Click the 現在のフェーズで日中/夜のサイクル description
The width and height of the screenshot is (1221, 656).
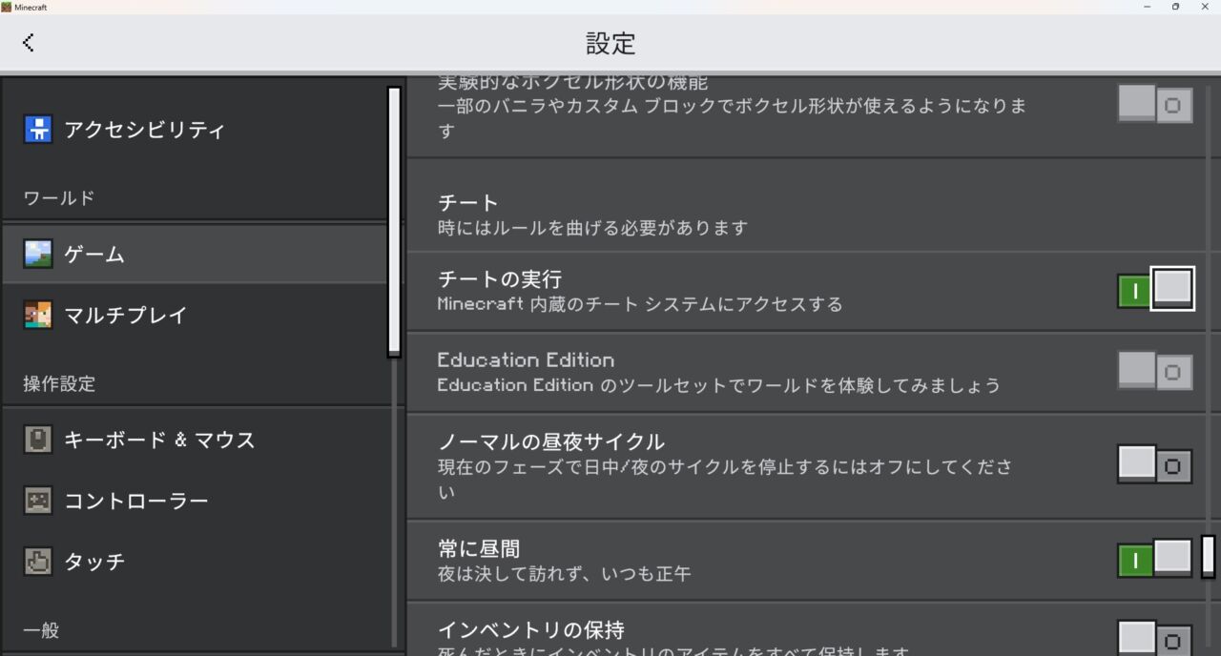pyautogui.click(x=725, y=480)
